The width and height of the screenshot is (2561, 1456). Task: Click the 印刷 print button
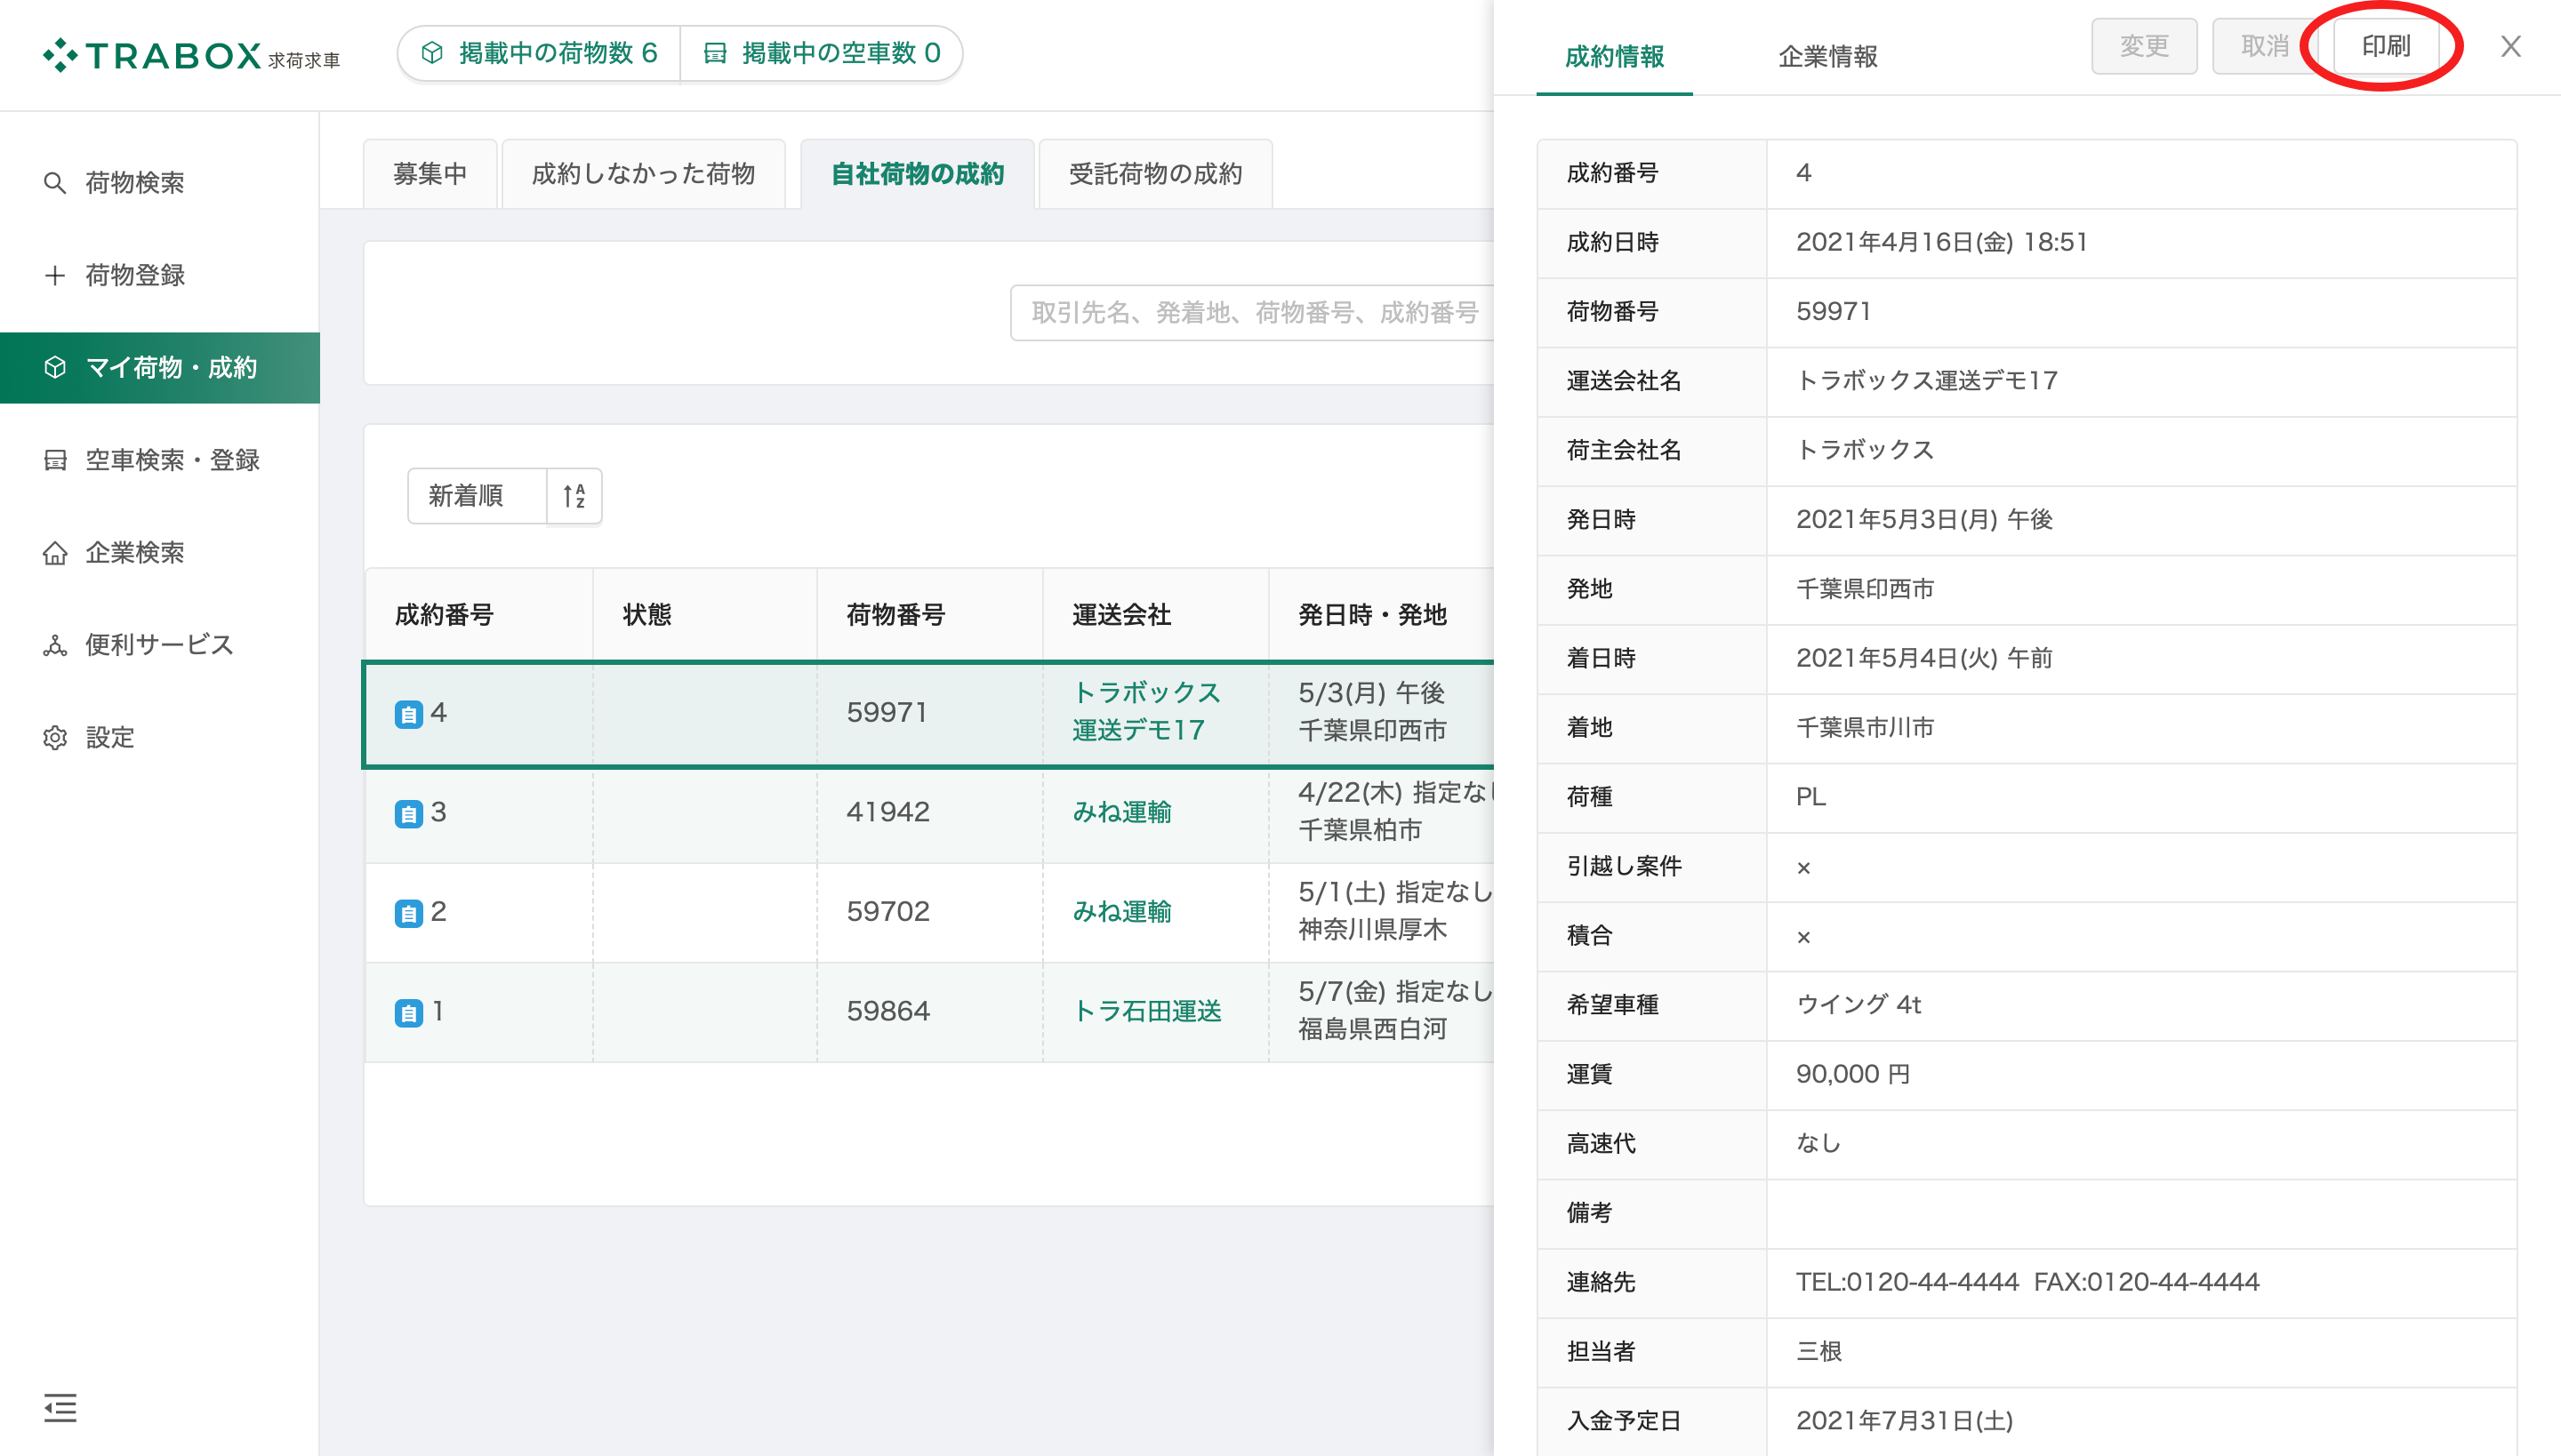tap(2386, 46)
